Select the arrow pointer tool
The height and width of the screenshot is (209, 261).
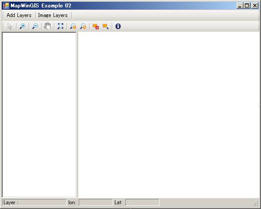(x=10, y=26)
